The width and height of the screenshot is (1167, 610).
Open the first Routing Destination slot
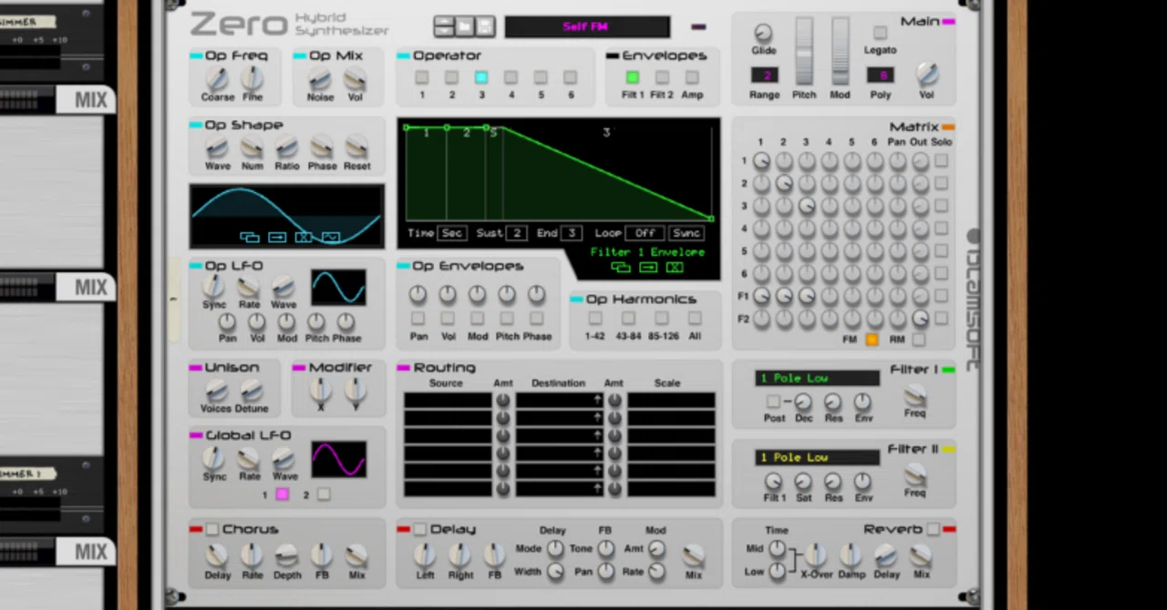click(559, 401)
